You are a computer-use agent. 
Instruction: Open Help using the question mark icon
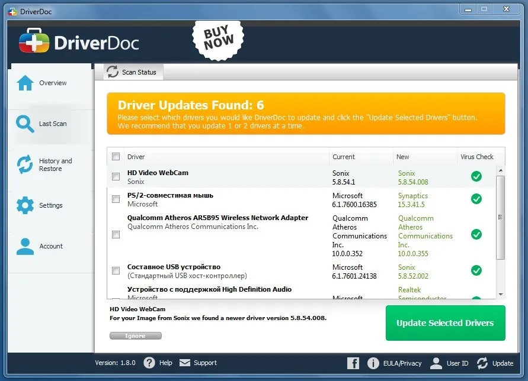149,363
